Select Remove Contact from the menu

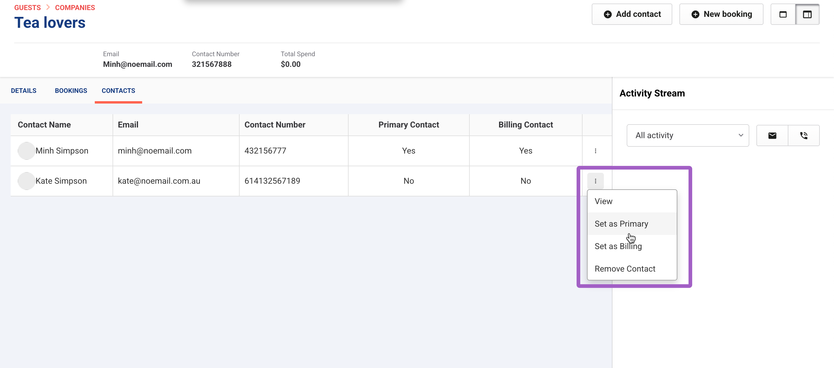pos(625,269)
